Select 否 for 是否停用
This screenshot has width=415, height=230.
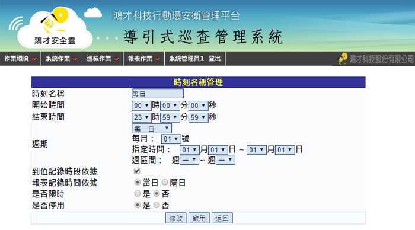[157, 205]
